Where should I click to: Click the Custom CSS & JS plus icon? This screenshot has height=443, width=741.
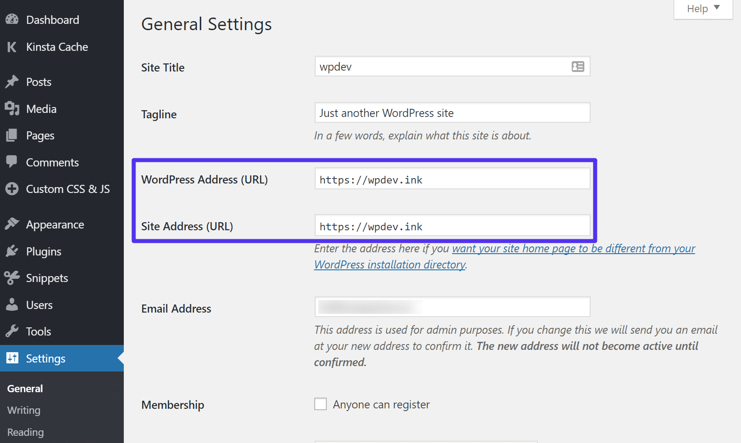(12, 189)
